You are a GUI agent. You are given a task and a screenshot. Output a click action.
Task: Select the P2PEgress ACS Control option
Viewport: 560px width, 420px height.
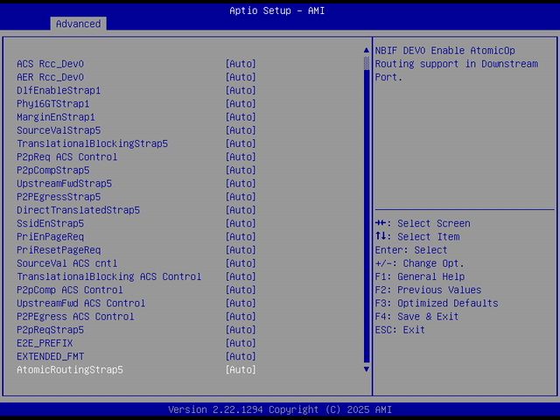click(75, 317)
